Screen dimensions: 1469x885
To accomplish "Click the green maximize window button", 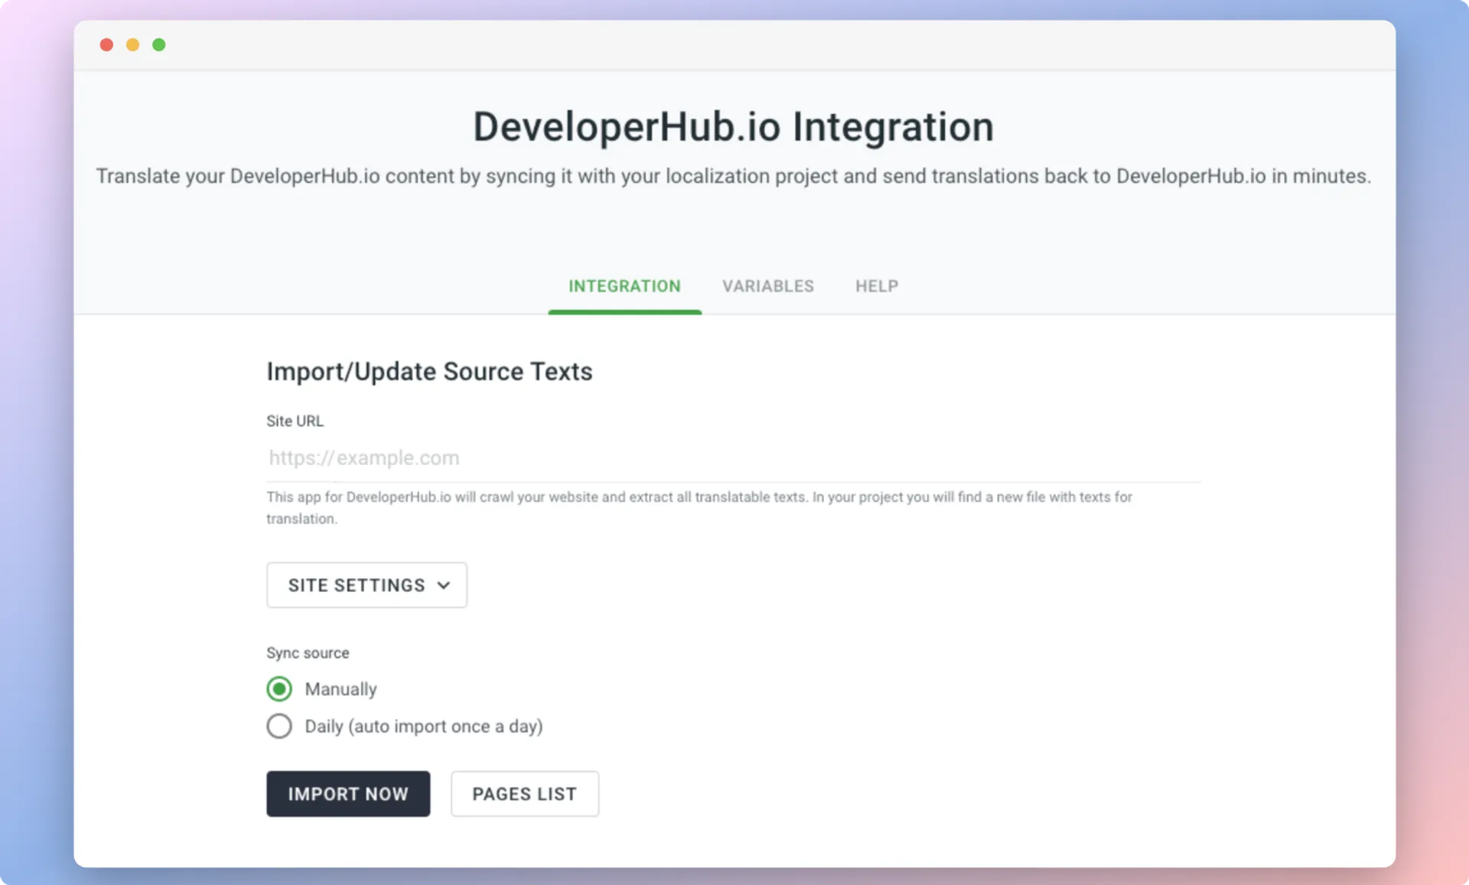I will pos(158,44).
